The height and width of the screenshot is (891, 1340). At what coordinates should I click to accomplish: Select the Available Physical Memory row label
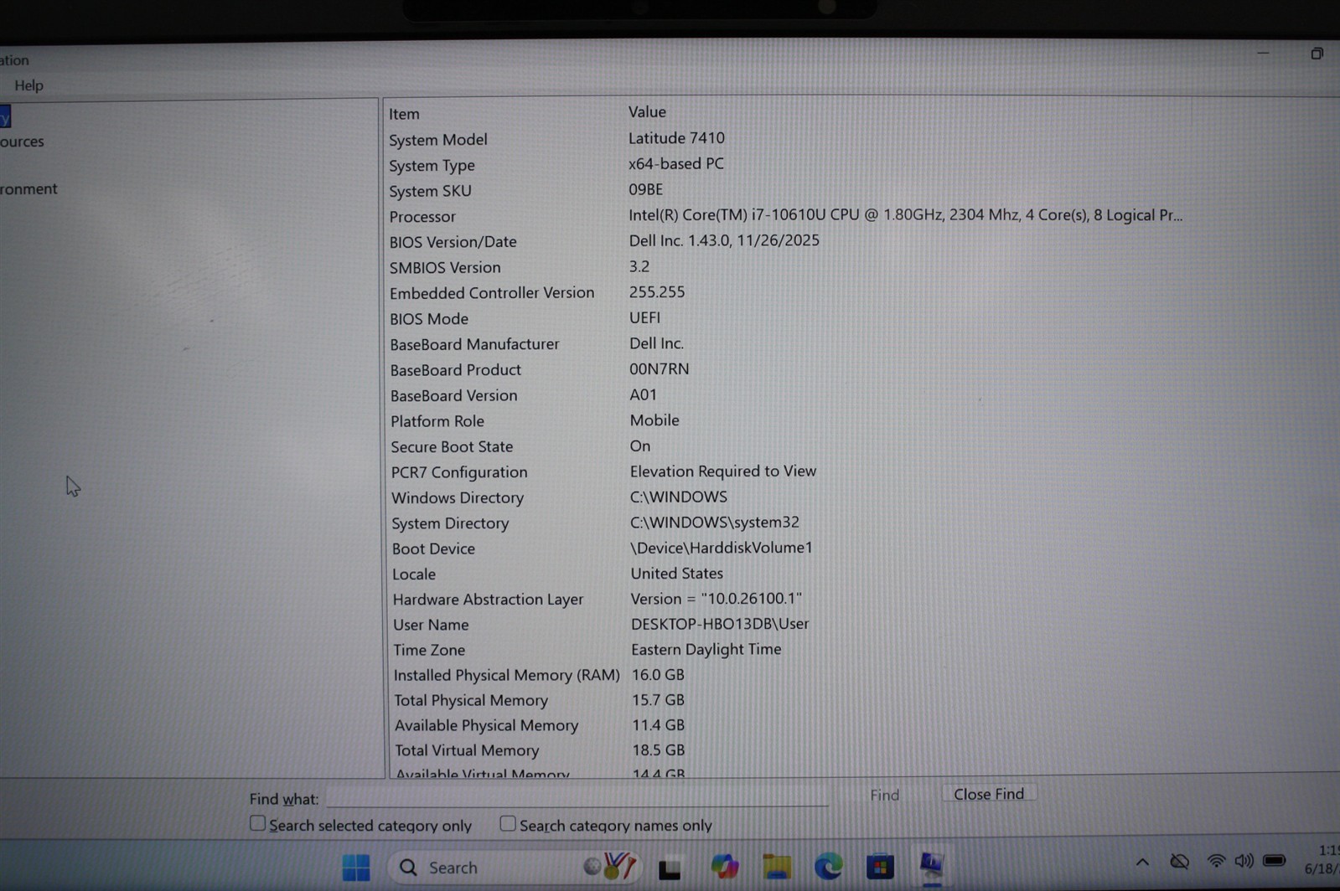click(x=486, y=725)
